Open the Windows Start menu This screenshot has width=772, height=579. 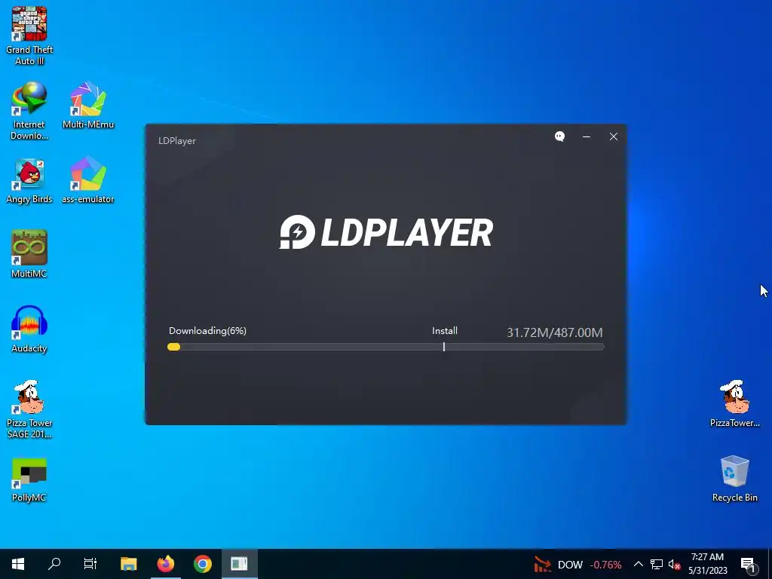18,564
